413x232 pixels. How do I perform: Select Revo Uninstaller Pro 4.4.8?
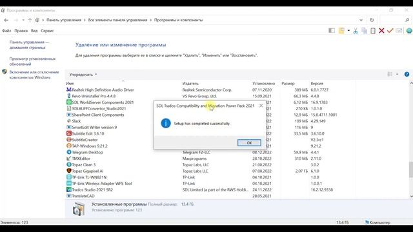[x=94, y=96]
